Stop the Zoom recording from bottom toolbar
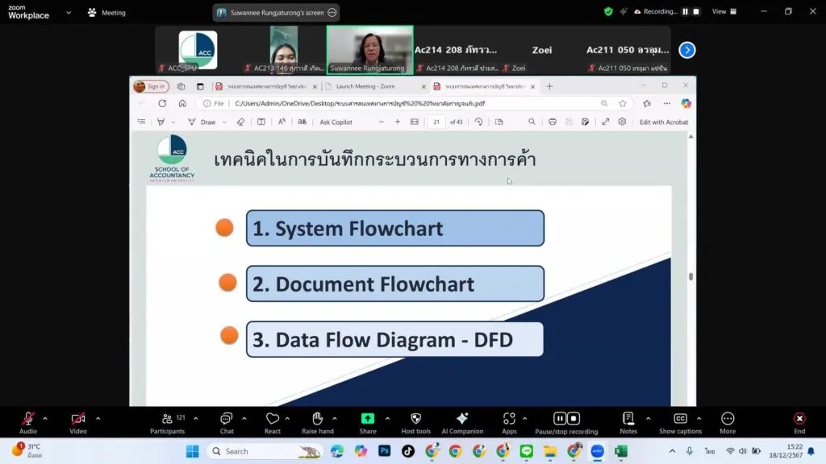The image size is (826, 464). (x=574, y=418)
